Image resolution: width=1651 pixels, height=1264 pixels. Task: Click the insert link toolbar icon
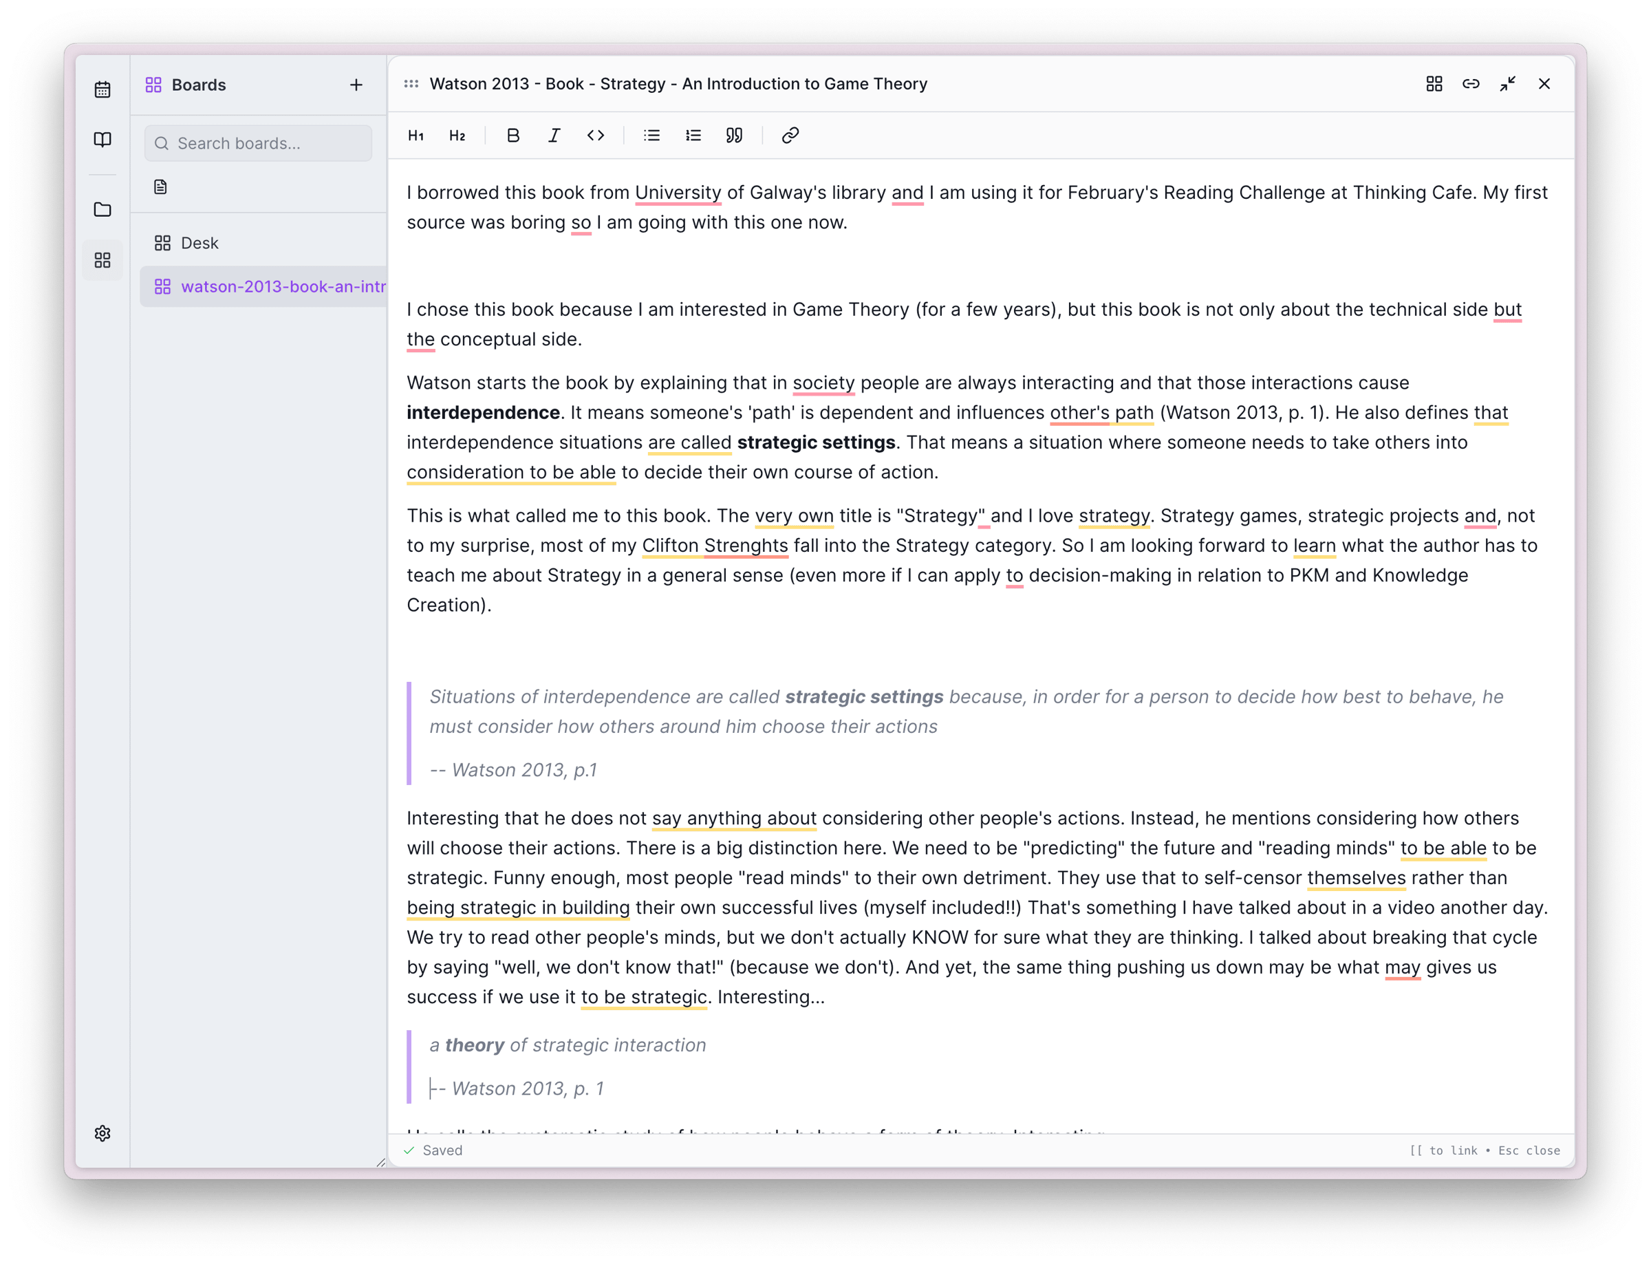[790, 136]
